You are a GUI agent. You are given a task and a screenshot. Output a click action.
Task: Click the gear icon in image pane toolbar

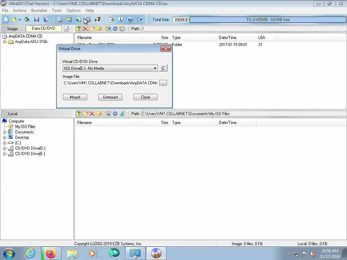point(115,29)
